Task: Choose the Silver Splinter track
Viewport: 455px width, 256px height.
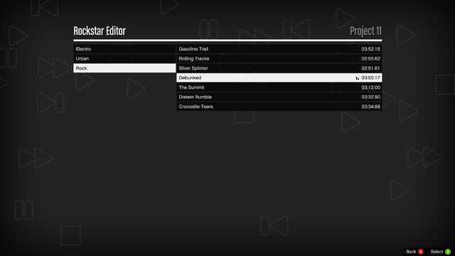Action: 279,68
